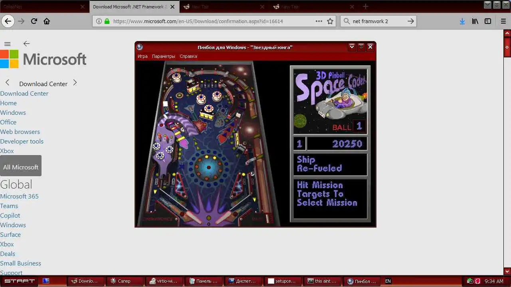Click the page scrollbar down arrow
Viewport: 511px width, 287px height.
507,271
